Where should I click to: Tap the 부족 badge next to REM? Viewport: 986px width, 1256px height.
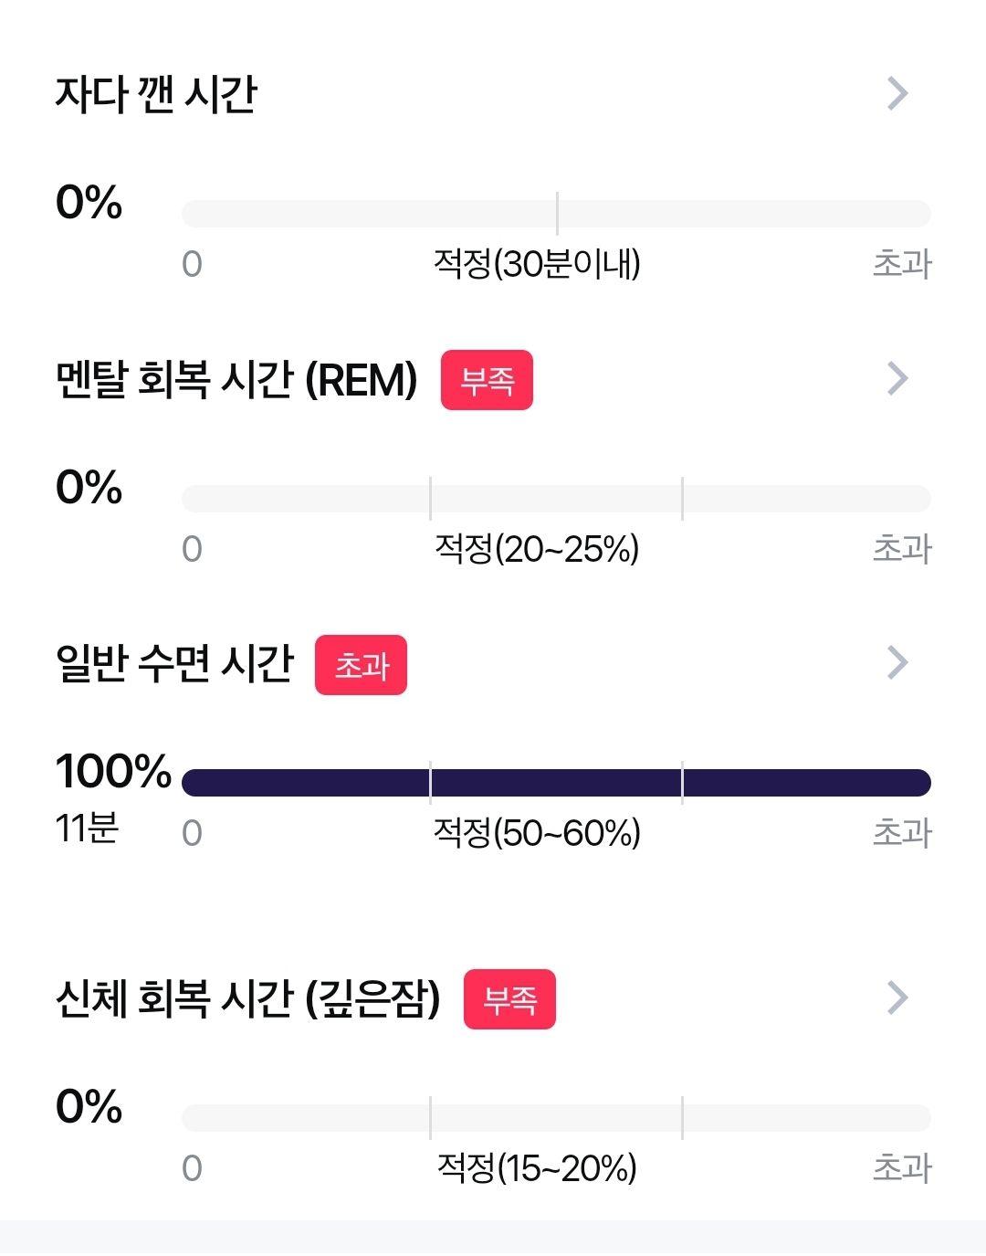487,380
